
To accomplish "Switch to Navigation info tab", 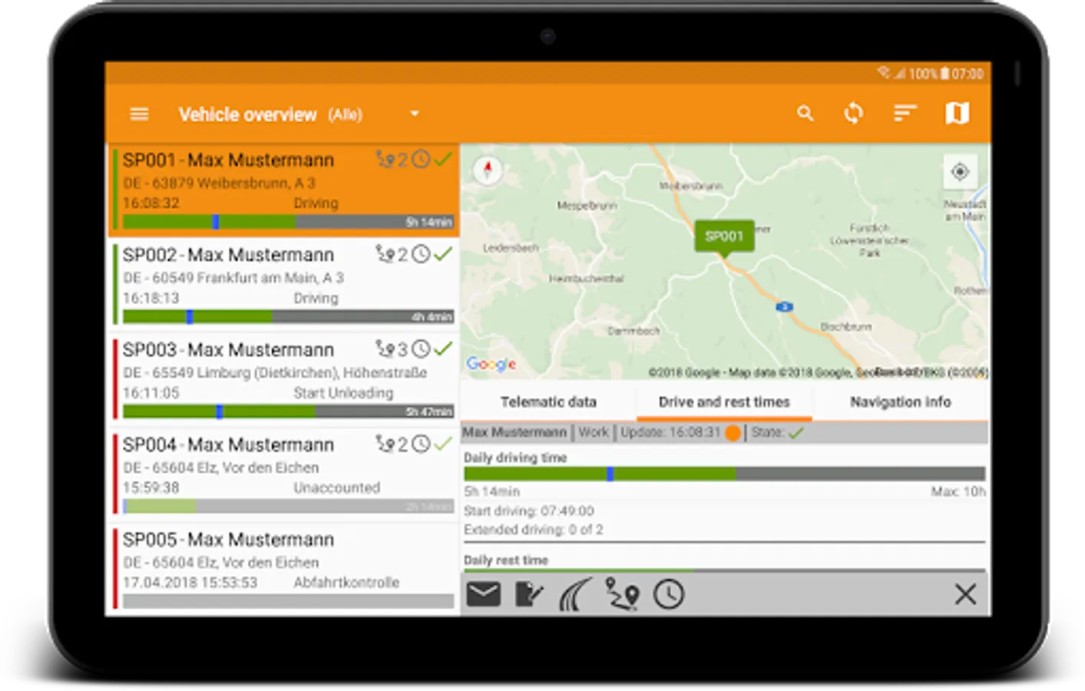I will pos(900,402).
